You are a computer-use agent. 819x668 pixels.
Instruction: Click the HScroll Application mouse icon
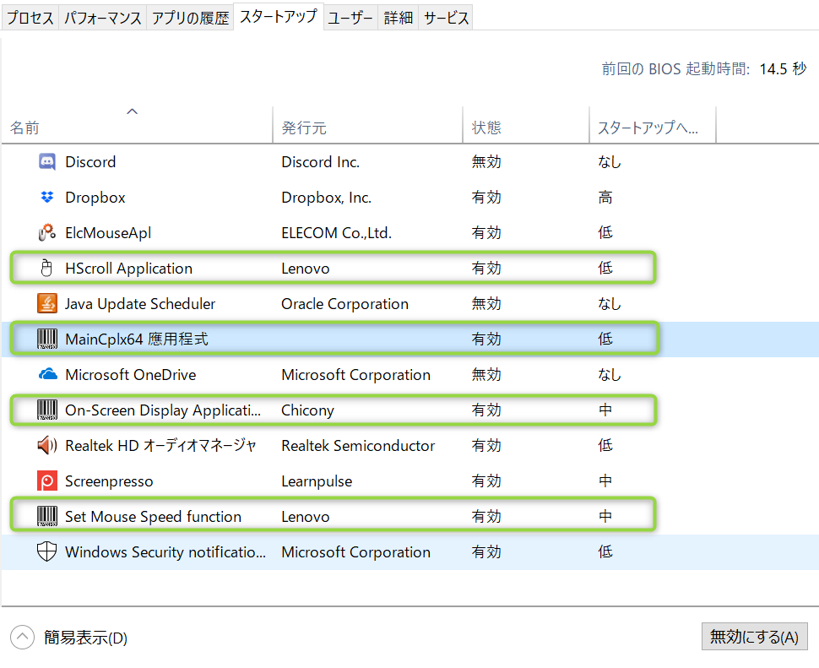(47, 269)
